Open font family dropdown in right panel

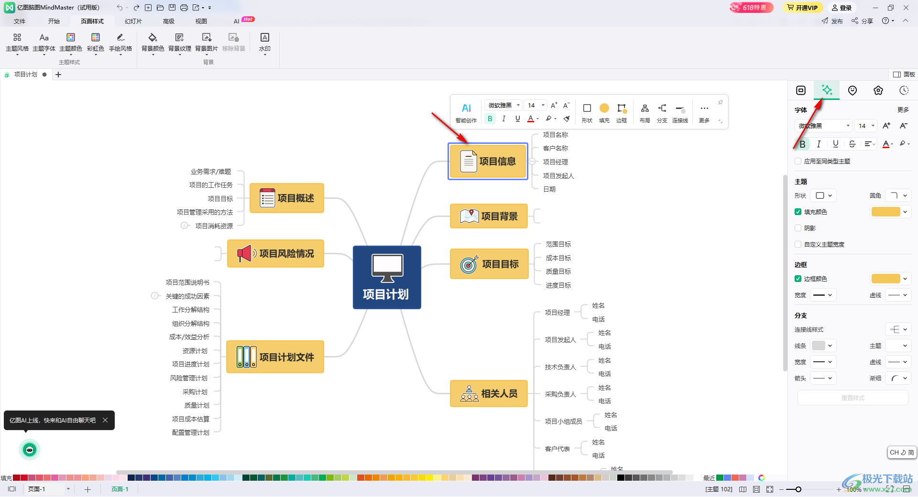point(823,126)
